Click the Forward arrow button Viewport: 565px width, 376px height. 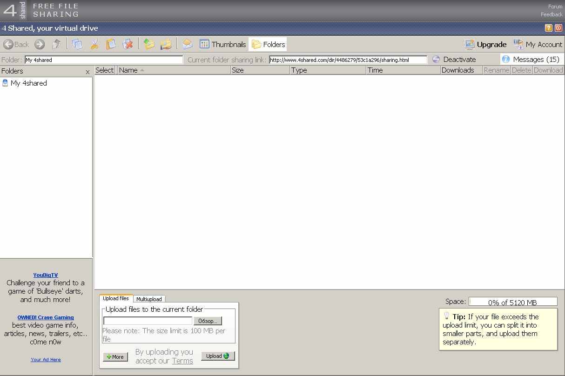tap(40, 44)
